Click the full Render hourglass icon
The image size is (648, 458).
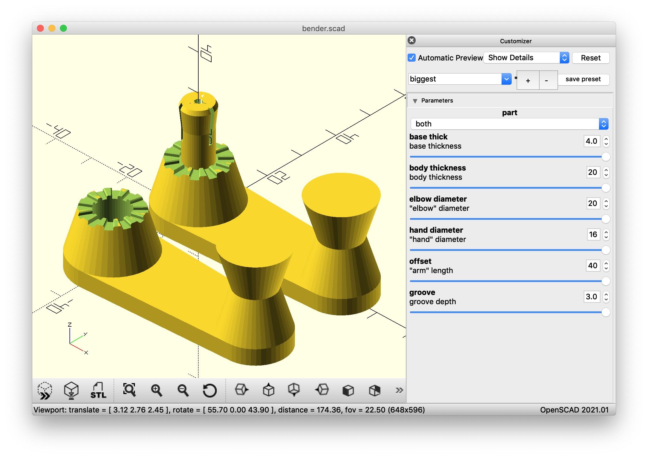click(71, 391)
